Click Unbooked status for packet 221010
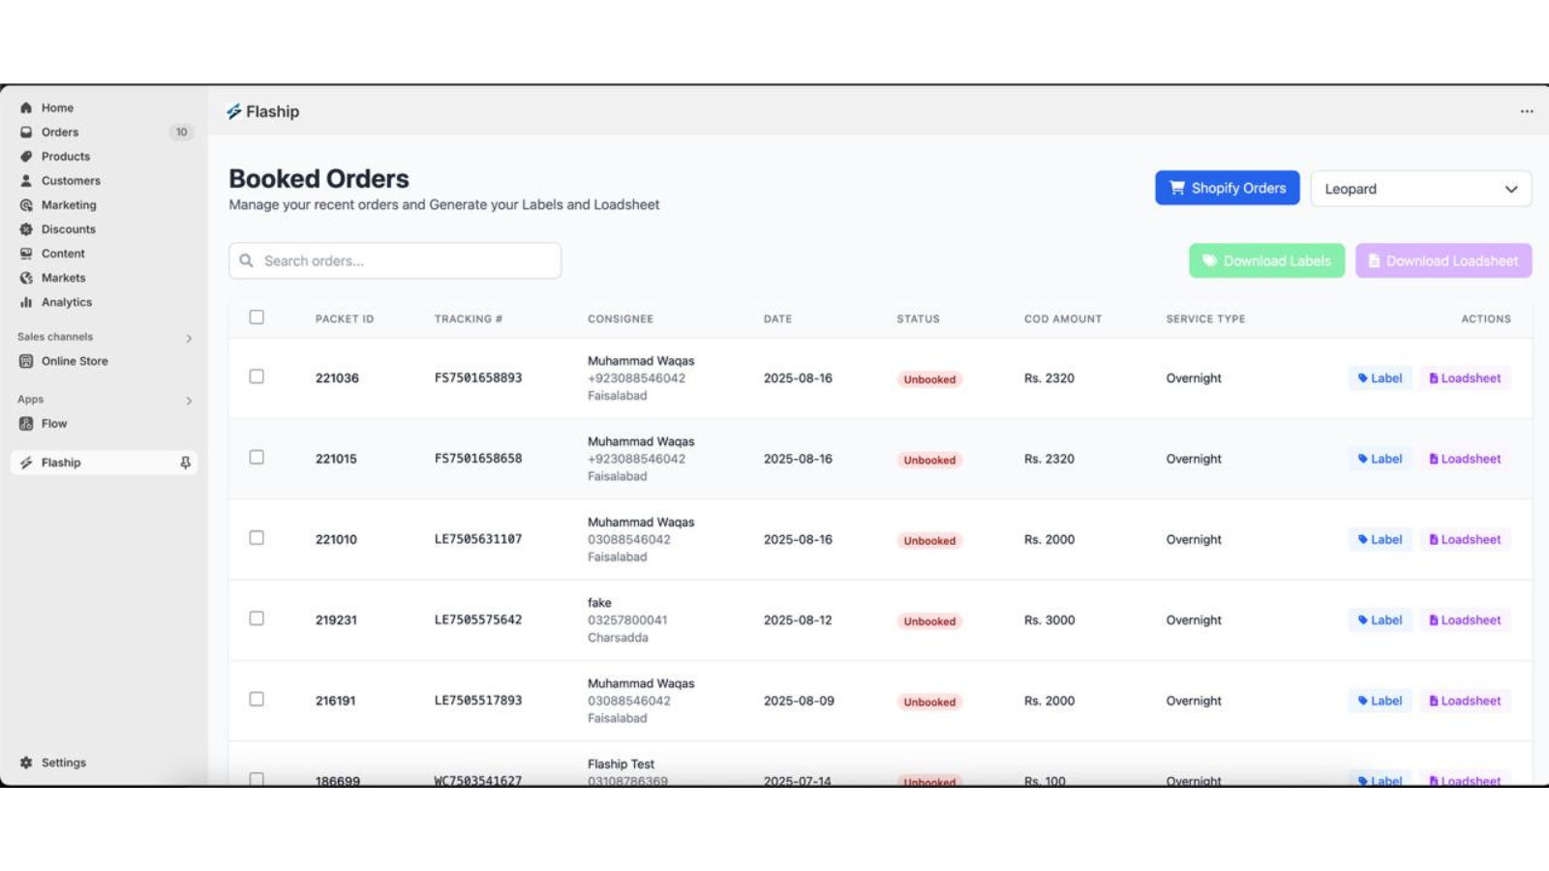1549x871 pixels. (929, 540)
